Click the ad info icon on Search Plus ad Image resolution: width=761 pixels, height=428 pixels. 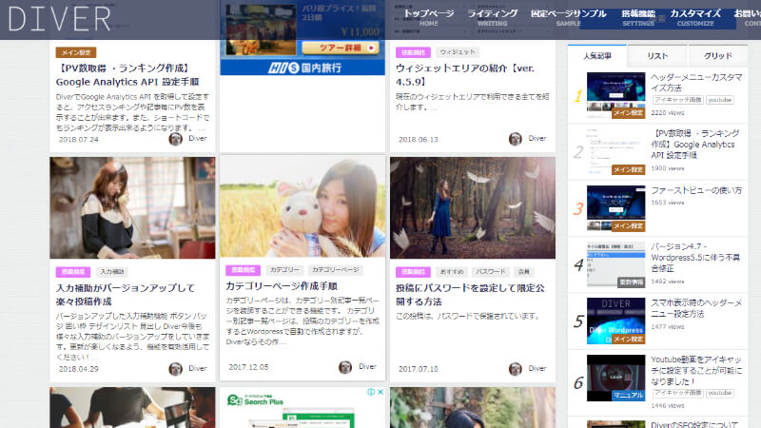pyautogui.click(x=371, y=392)
